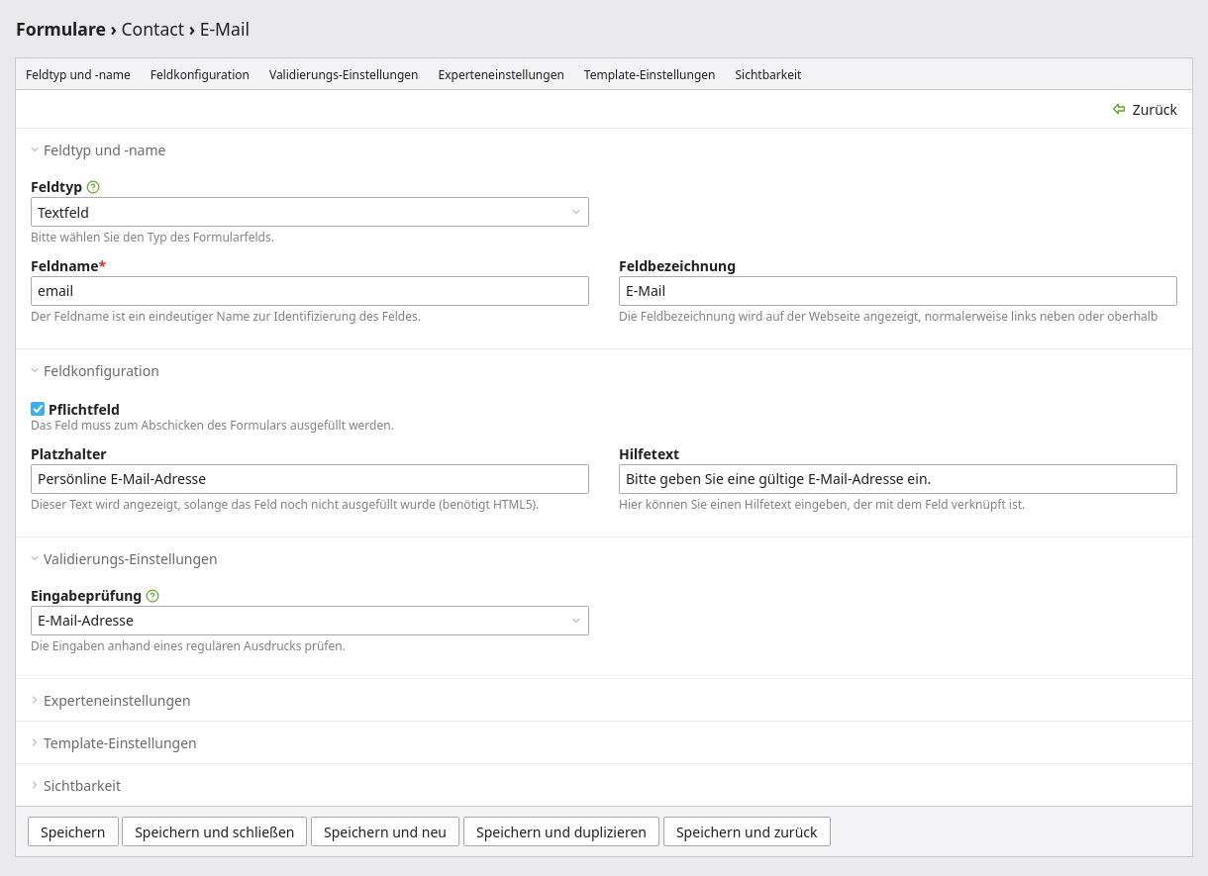Expand the Experteneinstellungen section
Image resolution: width=1208 pixels, height=876 pixels.
[111, 701]
